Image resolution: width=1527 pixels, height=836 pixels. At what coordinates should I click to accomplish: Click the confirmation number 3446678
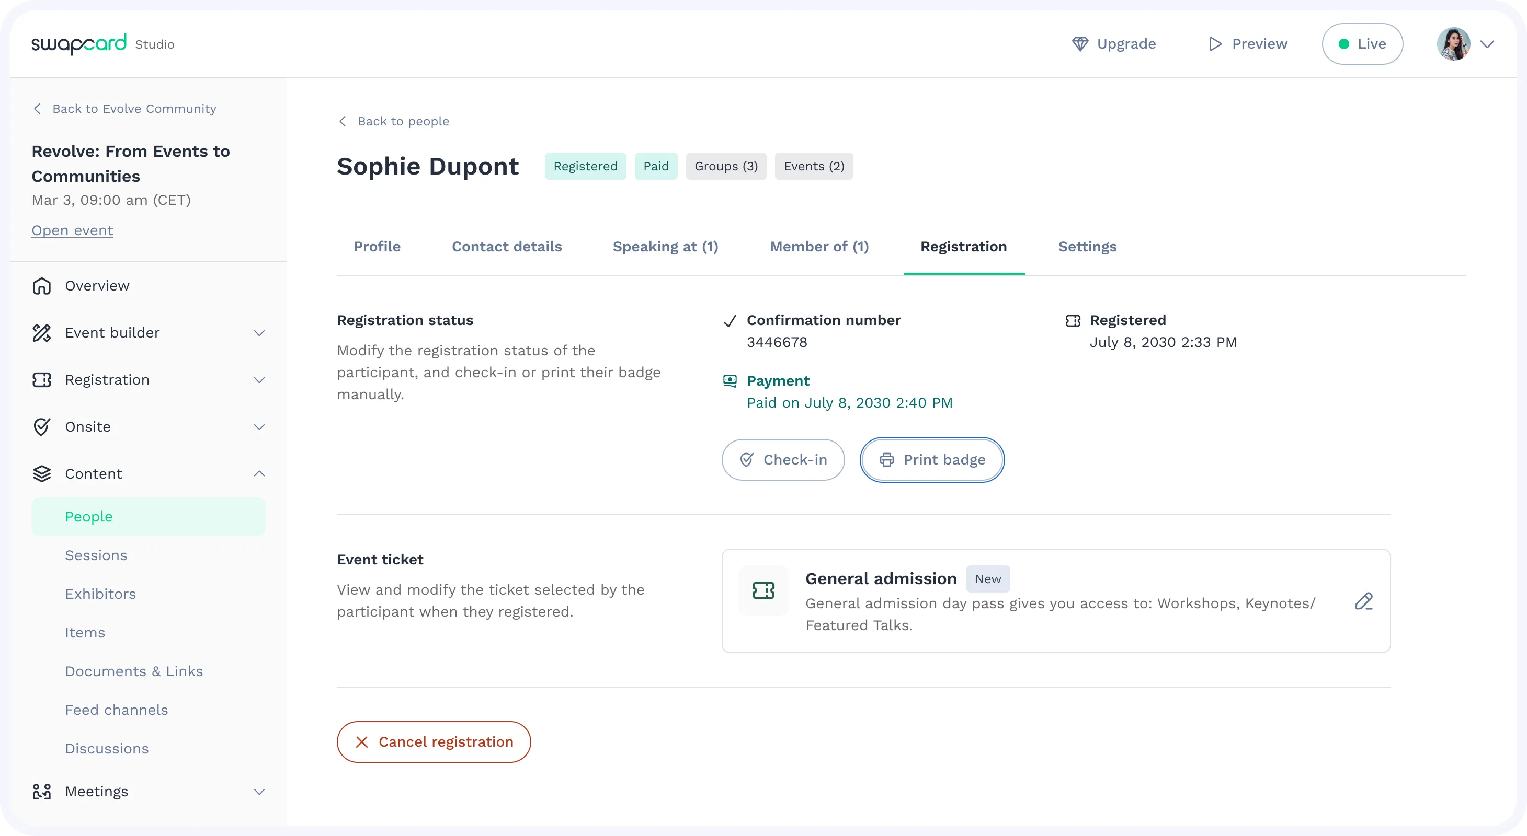click(777, 342)
